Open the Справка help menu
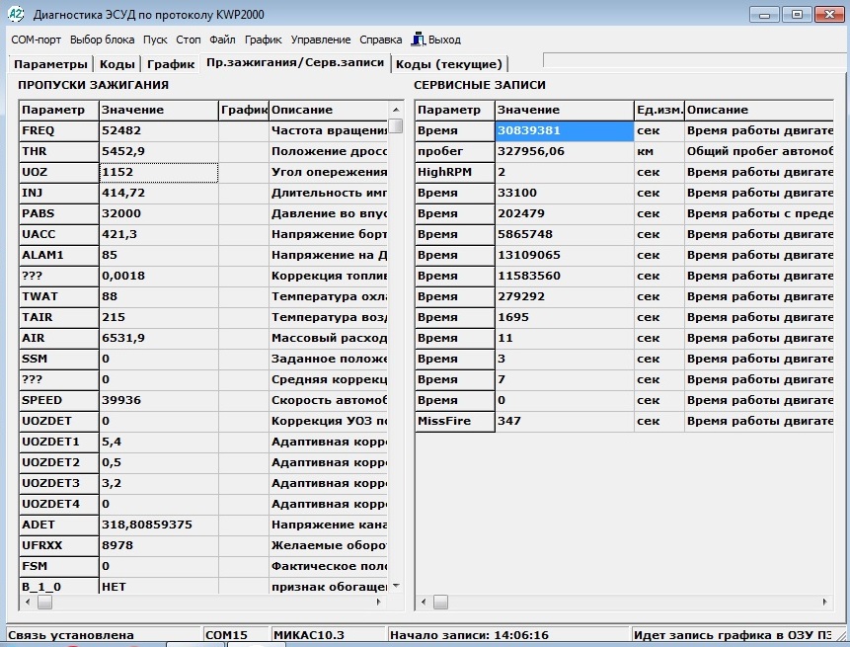Screen dimensions: 850x647 (380, 40)
